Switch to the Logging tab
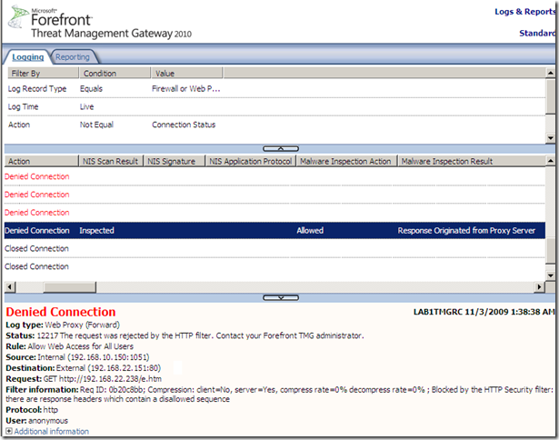The height and width of the screenshot is (440, 559). [x=27, y=57]
